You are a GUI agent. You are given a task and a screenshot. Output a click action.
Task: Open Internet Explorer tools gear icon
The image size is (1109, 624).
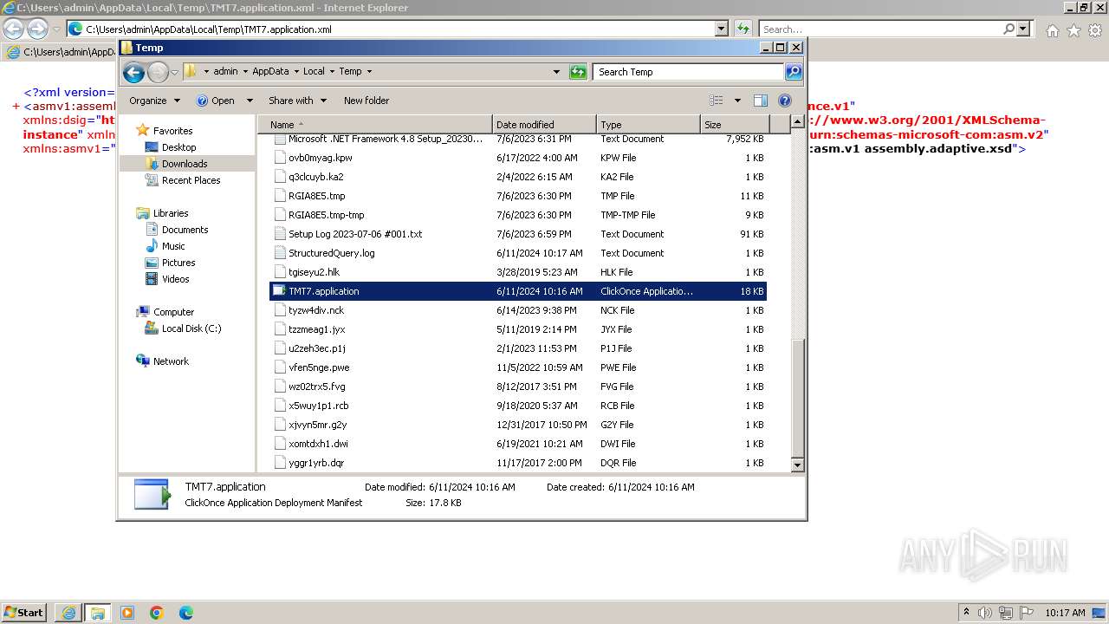[x=1094, y=30]
